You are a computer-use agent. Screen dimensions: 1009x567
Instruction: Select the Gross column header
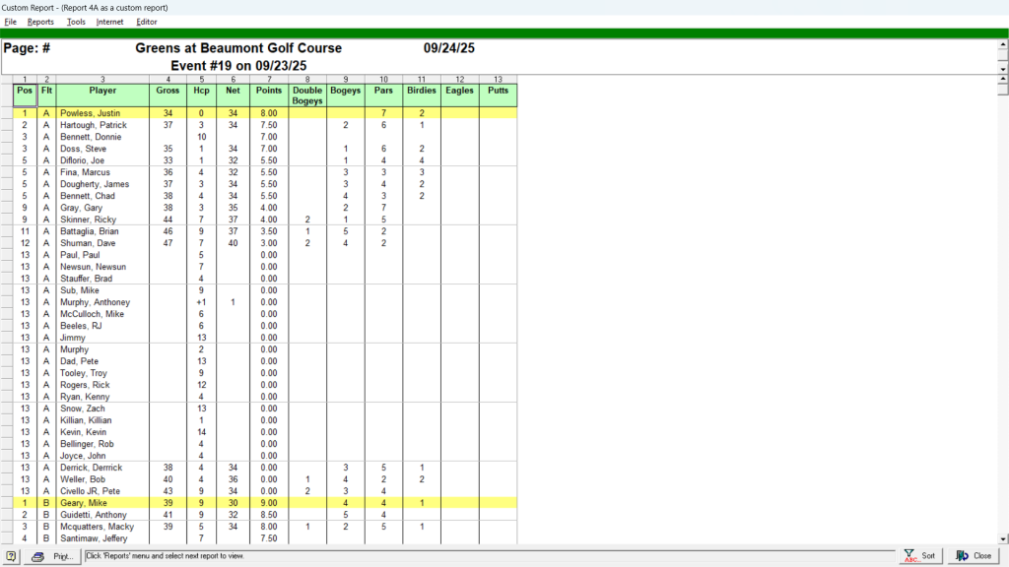coord(168,90)
